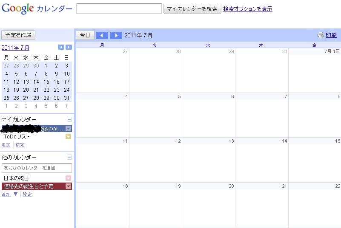Image resolution: width=341 pixels, height=228 pixels.
Task: Go to next month in main calendar
Action: click(x=116, y=35)
